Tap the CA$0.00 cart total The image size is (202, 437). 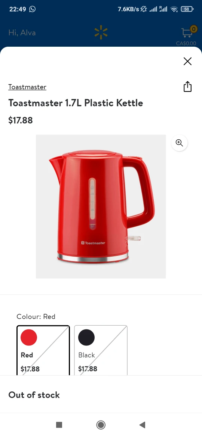(186, 43)
